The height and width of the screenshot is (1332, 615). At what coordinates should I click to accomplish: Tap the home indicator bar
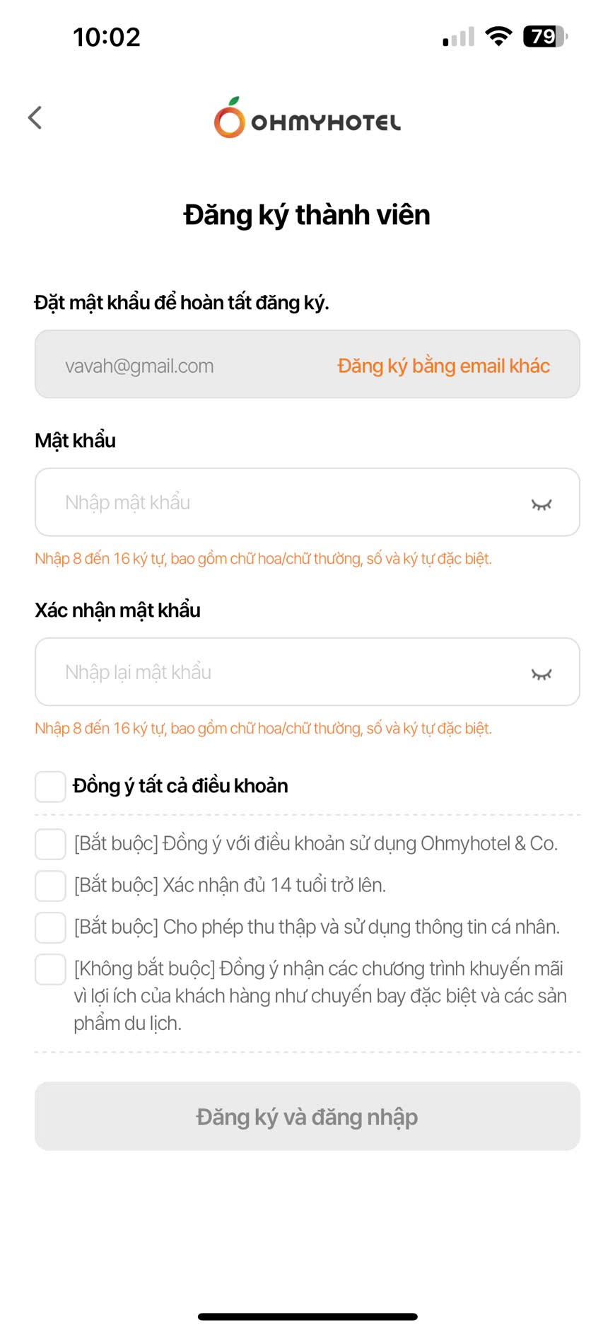tap(307, 1316)
